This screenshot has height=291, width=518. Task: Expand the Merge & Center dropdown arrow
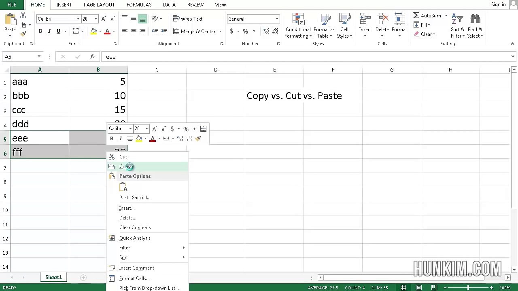click(220, 32)
